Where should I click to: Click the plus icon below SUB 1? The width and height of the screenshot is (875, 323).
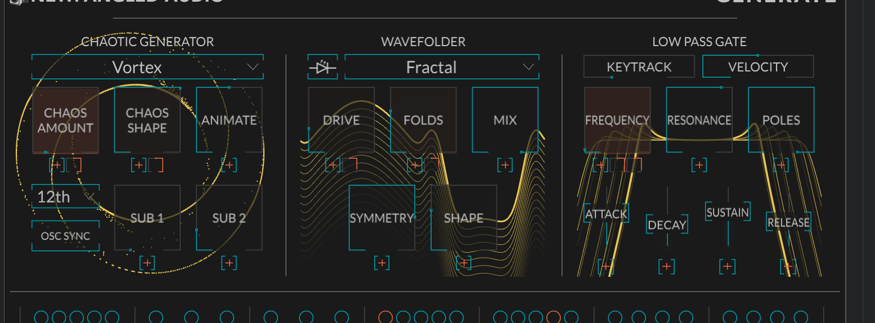147,262
